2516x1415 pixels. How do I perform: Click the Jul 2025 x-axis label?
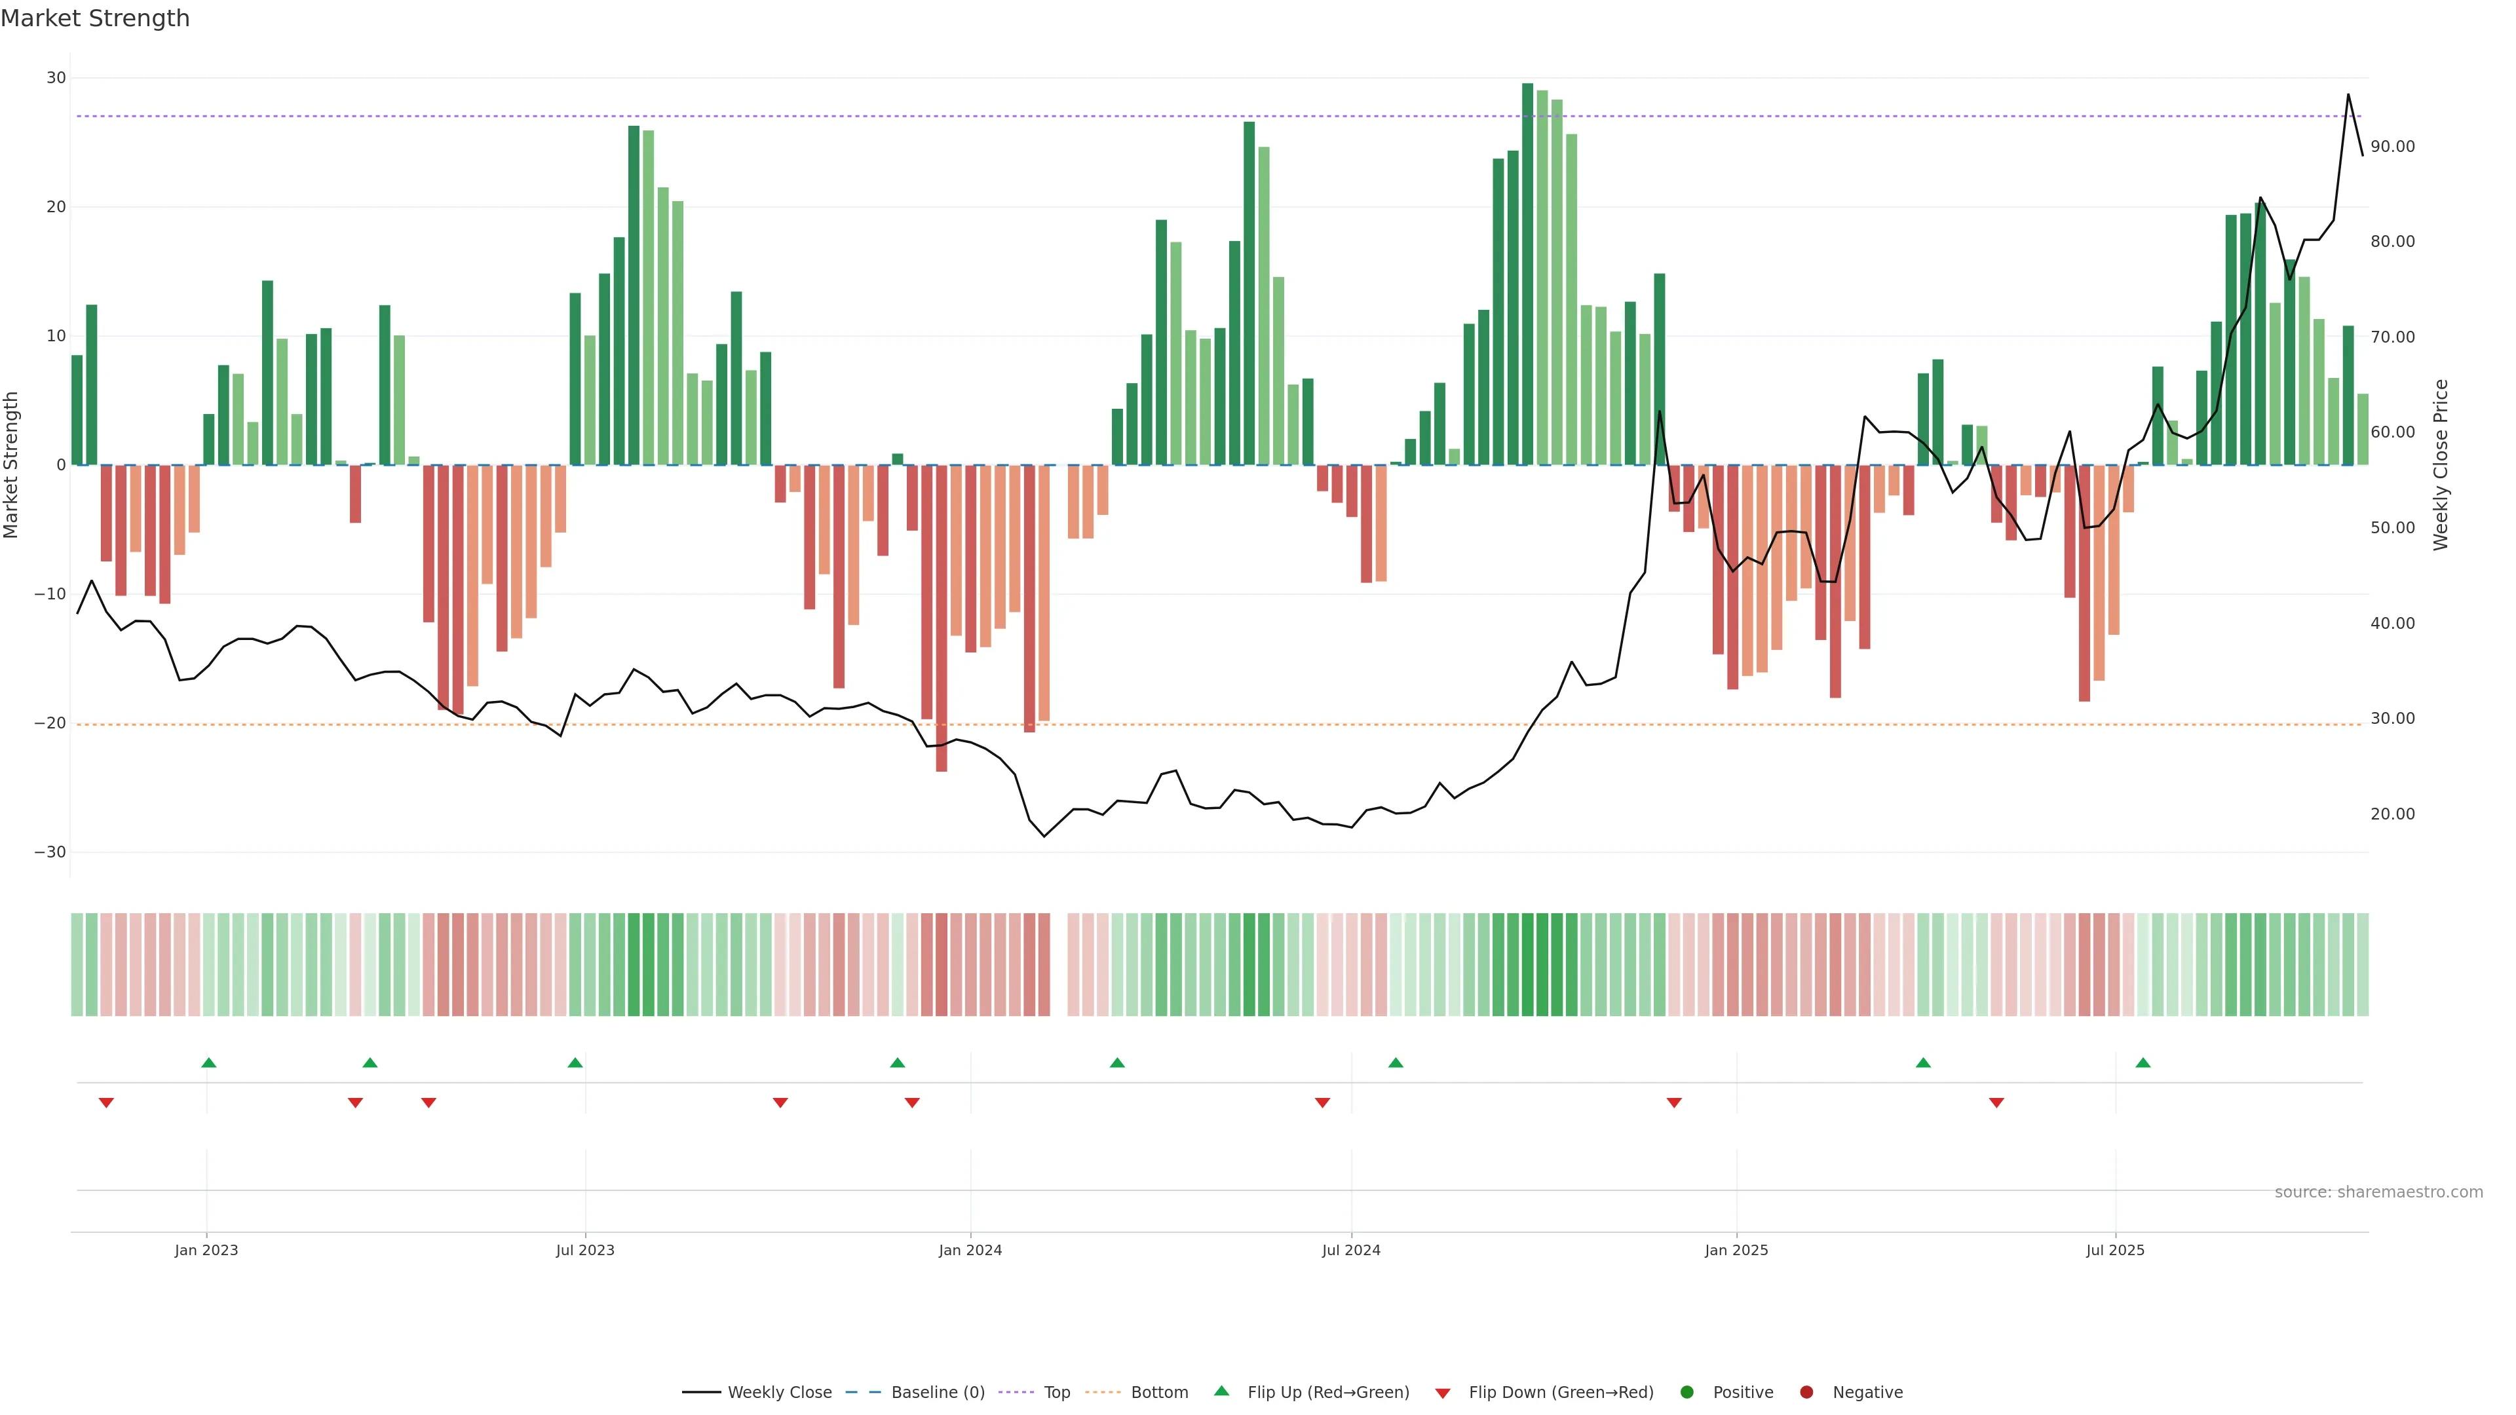2114,1250
